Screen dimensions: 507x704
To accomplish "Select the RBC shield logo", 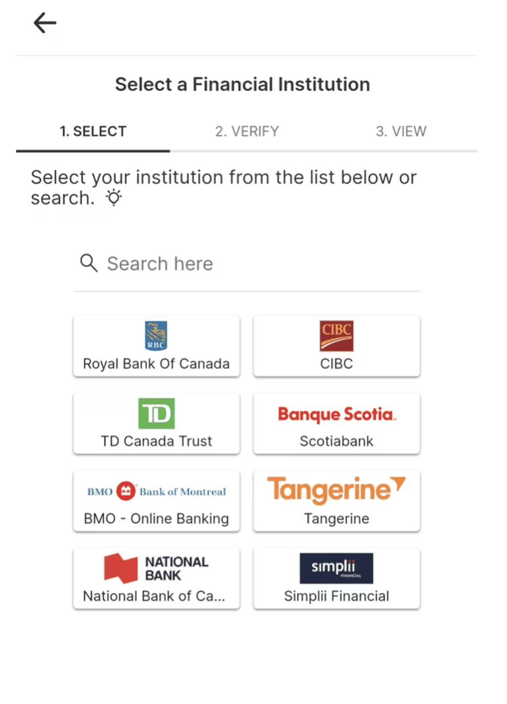I will tap(156, 335).
